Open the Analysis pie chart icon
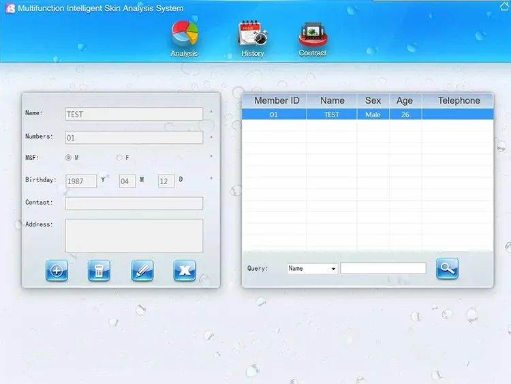Screen dimensions: 511x384 (x=185, y=34)
